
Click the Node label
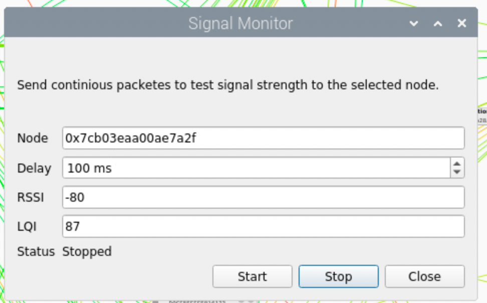33,138
